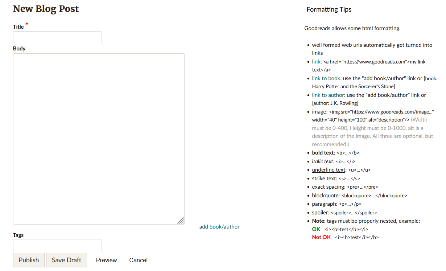Click the 'link to book' tip
Viewport: 446px width, 271px height.
[x=326, y=78]
